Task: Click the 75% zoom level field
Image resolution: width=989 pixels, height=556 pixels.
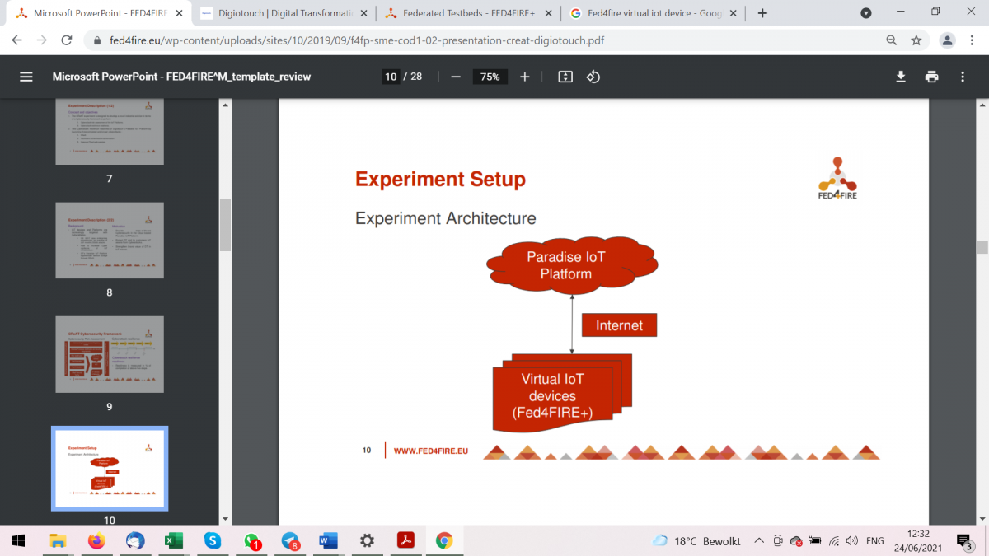Action: tap(490, 77)
